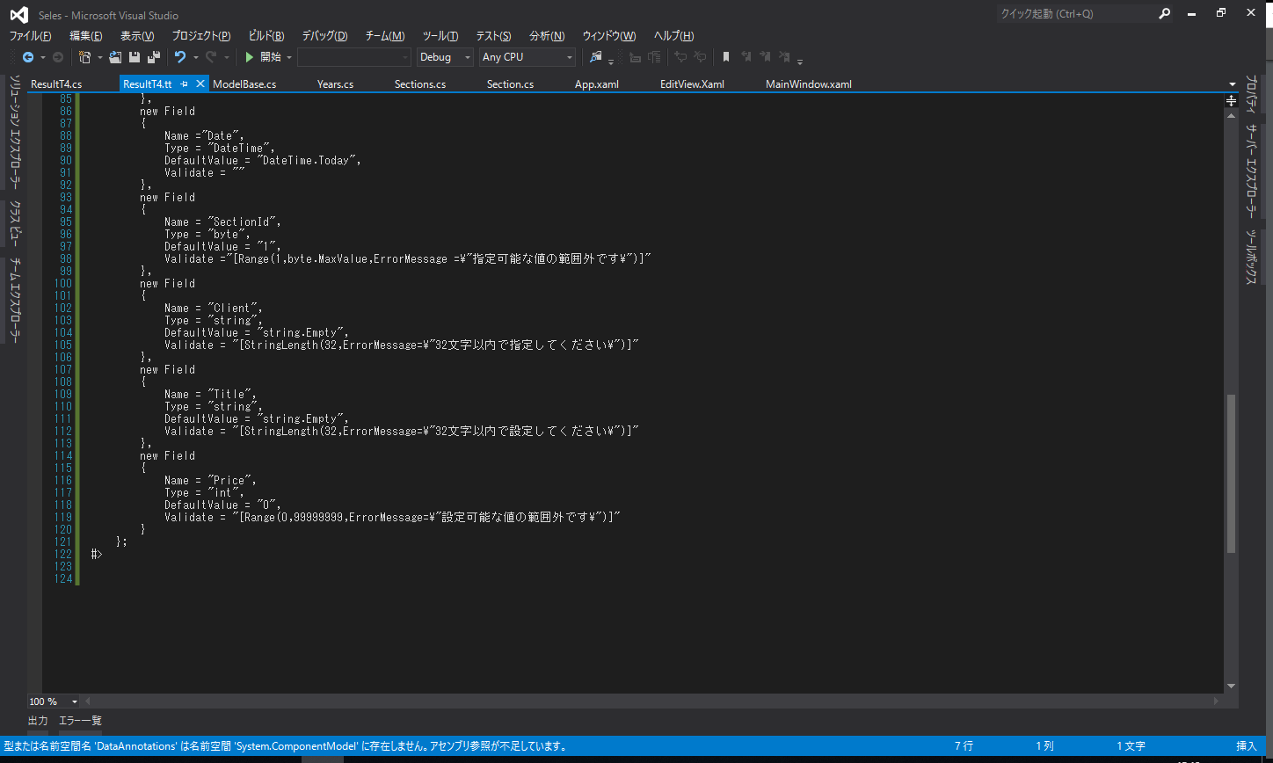Switch to the ModelBase.cs tab

coord(243,84)
